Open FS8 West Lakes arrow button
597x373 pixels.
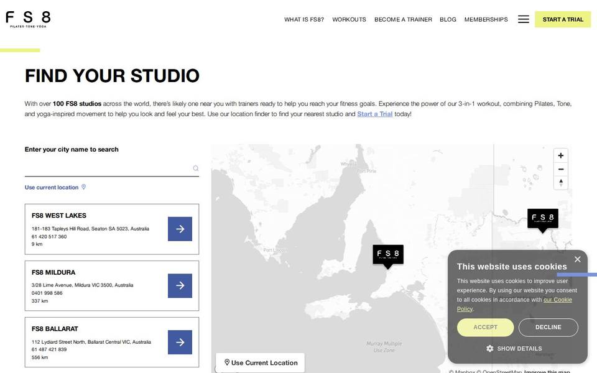click(180, 229)
